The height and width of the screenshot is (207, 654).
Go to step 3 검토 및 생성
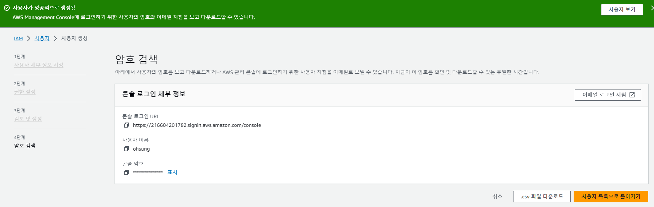pos(28,119)
